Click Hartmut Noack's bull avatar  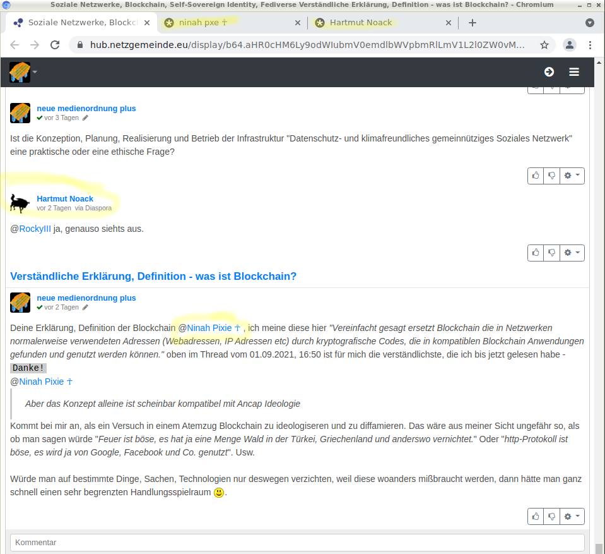[20, 203]
